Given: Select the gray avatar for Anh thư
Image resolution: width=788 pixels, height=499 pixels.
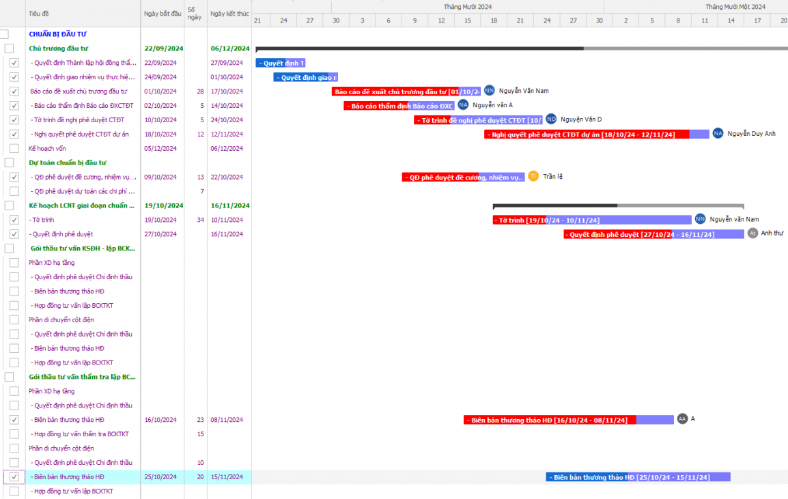Looking at the screenshot, I should 752,233.
